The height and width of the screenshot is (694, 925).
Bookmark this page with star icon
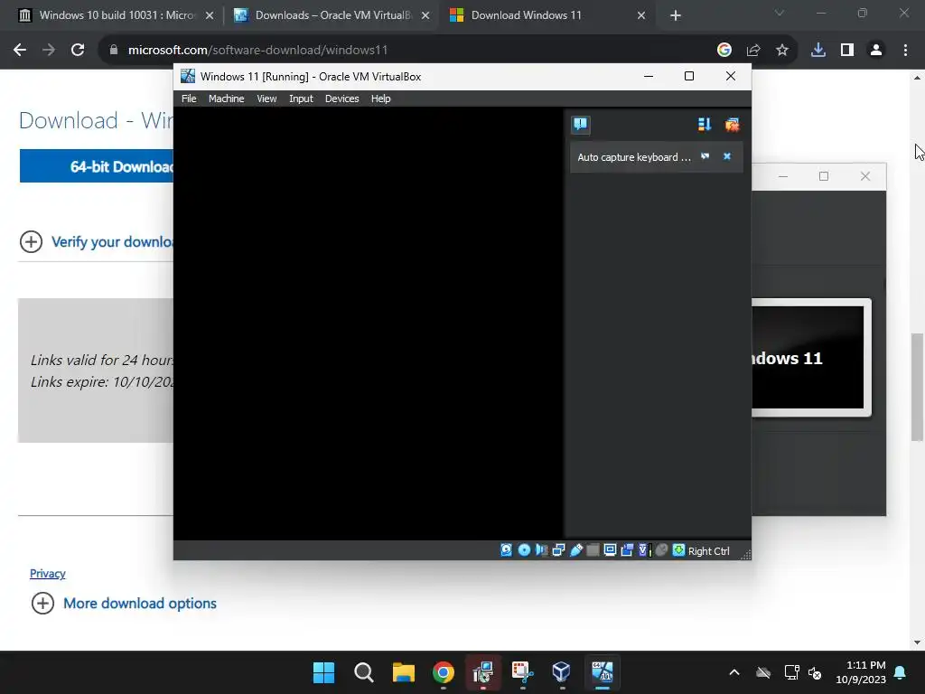[782, 51]
